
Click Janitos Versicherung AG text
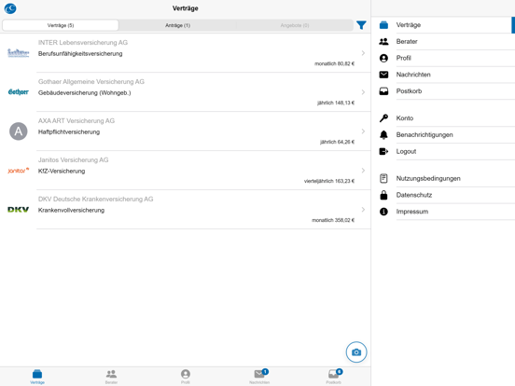(x=74, y=159)
